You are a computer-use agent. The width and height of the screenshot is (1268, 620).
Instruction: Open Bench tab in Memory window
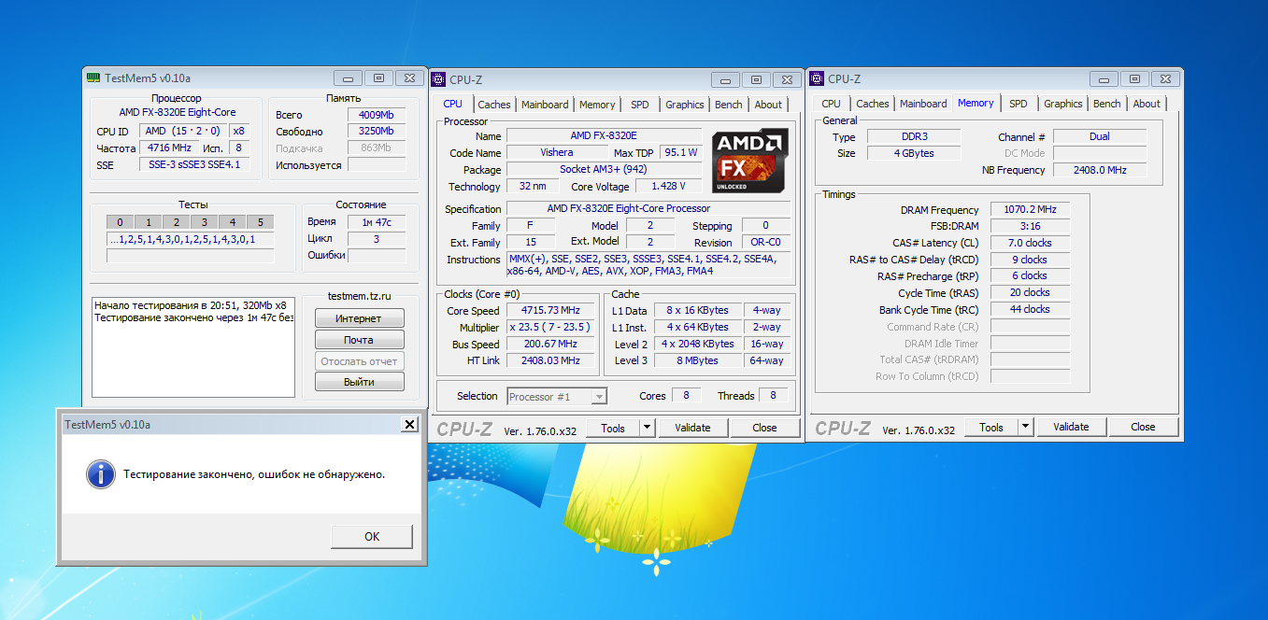point(1107,104)
